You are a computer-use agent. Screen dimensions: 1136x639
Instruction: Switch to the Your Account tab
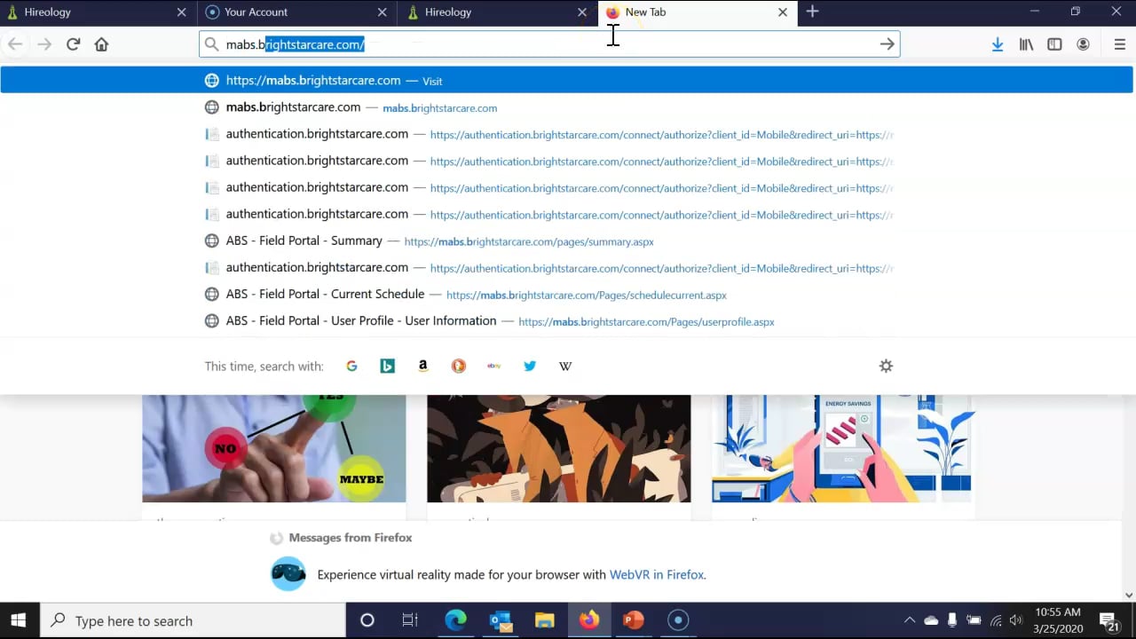298,12
